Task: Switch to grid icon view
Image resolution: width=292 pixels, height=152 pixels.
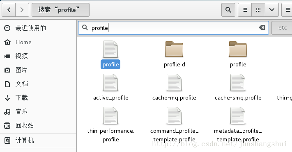Action: click(x=258, y=10)
